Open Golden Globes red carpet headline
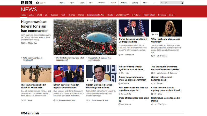 click(x=99, y=86)
